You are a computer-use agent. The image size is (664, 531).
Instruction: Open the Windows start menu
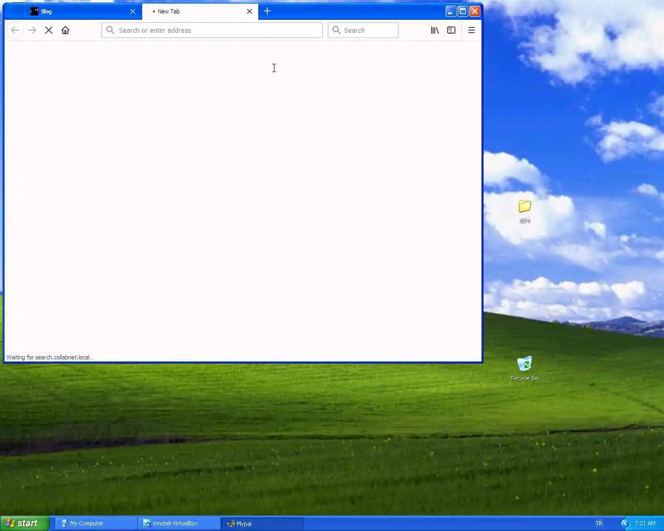(x=25, y=523)
